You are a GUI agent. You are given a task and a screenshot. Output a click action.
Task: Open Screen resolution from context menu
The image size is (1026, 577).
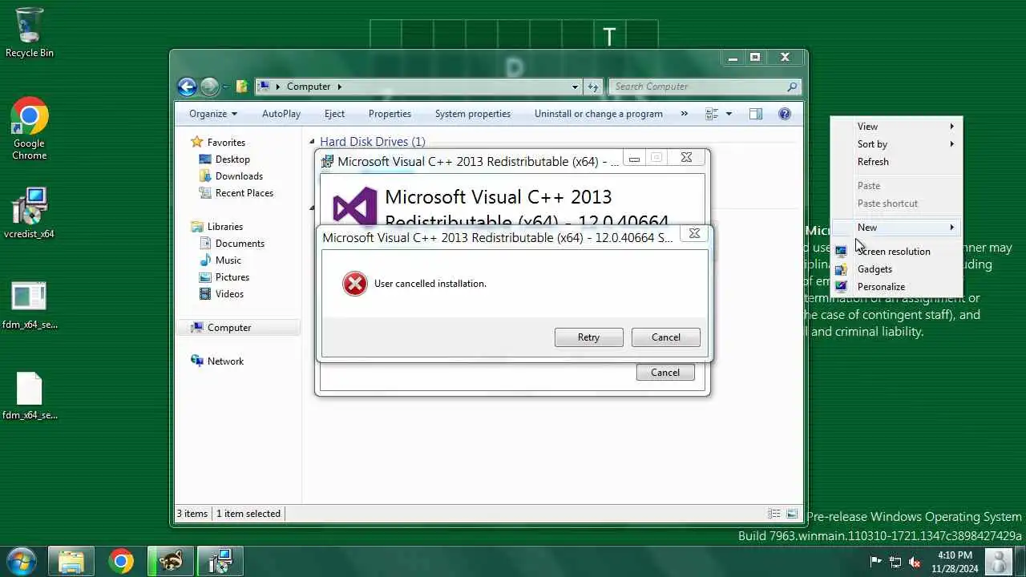click(x=896, y=252)
